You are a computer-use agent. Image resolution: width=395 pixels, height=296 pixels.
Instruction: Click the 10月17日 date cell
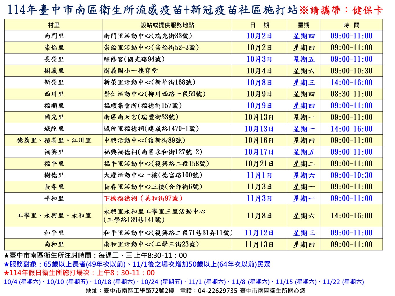coord(259,152)
